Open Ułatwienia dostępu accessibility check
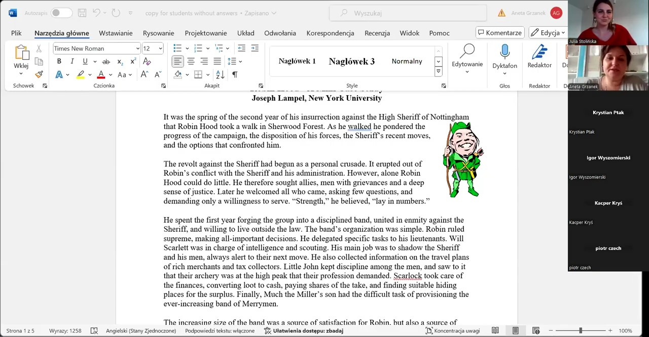The image size is (649, 337). tap(304, 330)
